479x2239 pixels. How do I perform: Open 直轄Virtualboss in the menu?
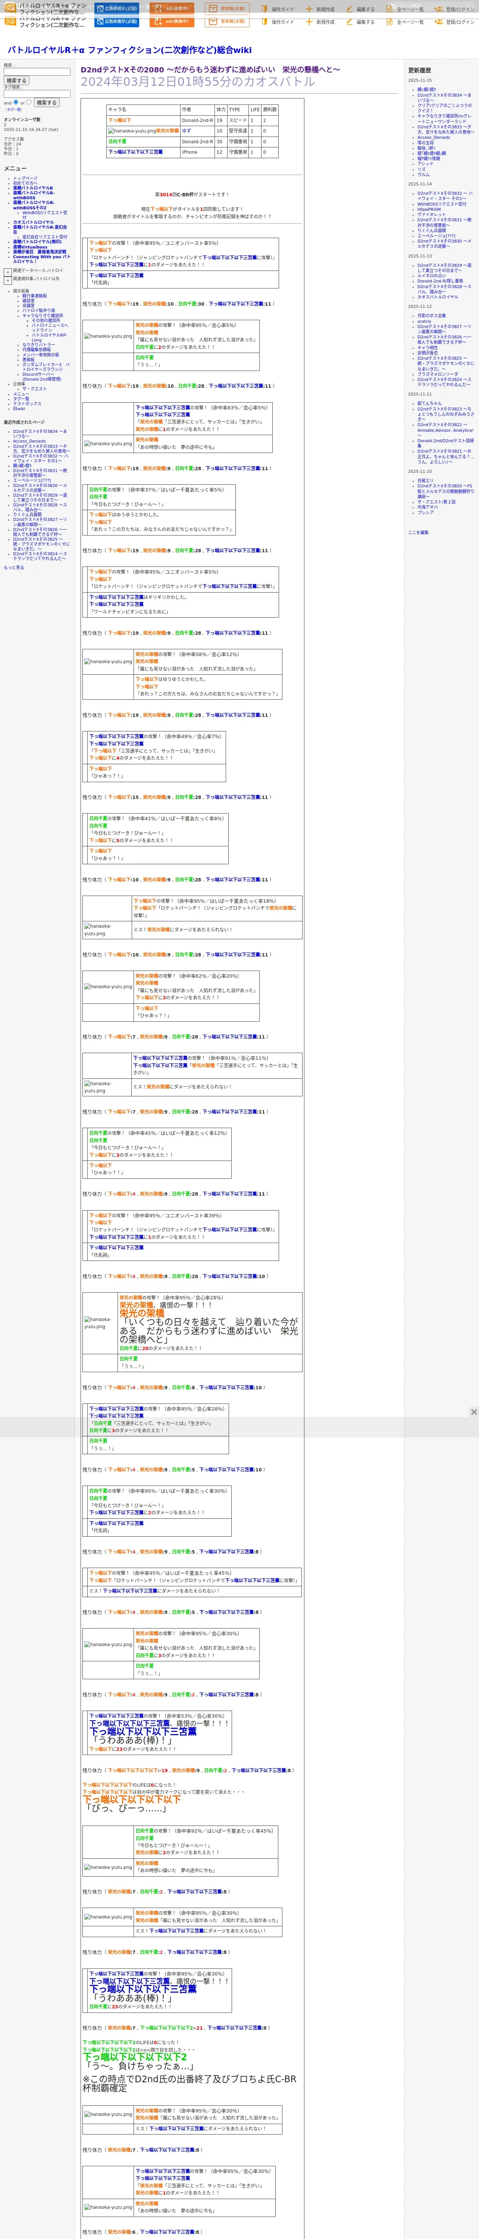31,247
